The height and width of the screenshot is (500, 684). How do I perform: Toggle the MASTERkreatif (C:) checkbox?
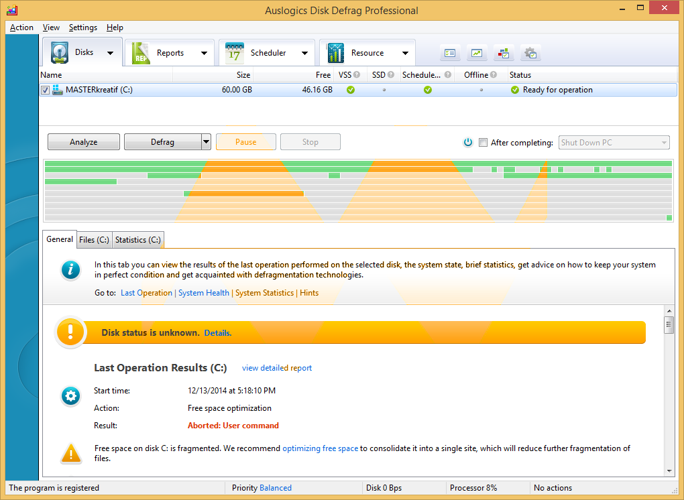[45, 90]
